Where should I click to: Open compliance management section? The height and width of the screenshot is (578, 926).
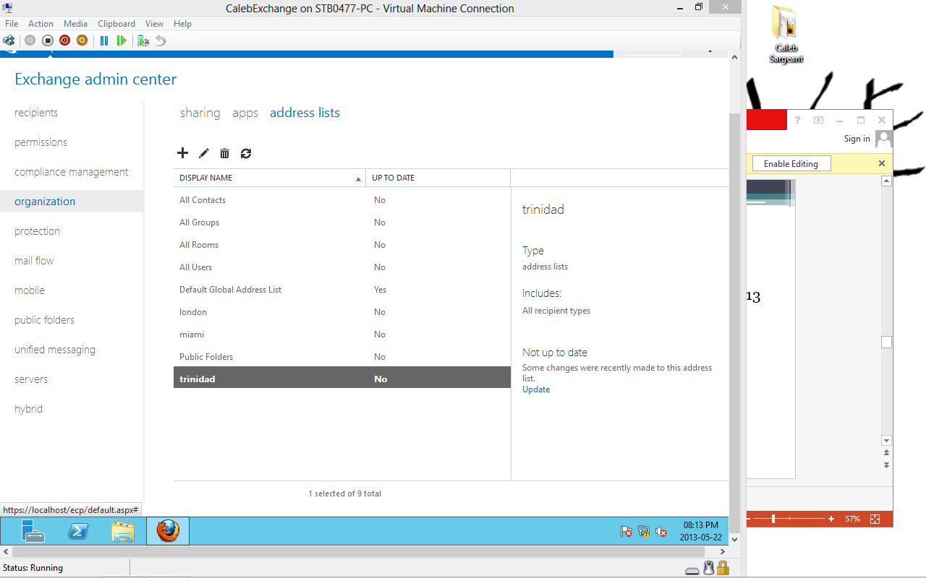(x=72, y=172)
